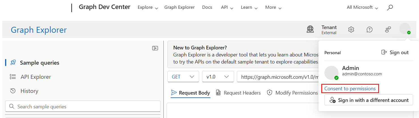Expand the All Microsoft menu
The width and height of the screenshot is (419, 118).
coord(362,8)
